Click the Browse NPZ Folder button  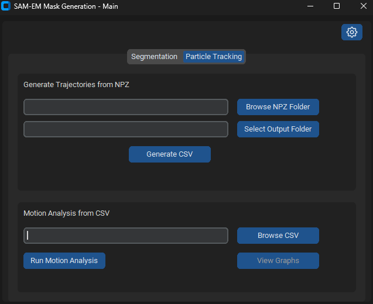(278, 107)
